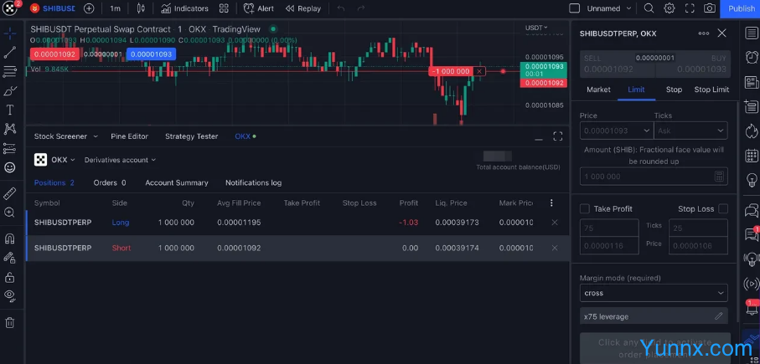Select the ruler measure tool

click(x=10, y=193)
